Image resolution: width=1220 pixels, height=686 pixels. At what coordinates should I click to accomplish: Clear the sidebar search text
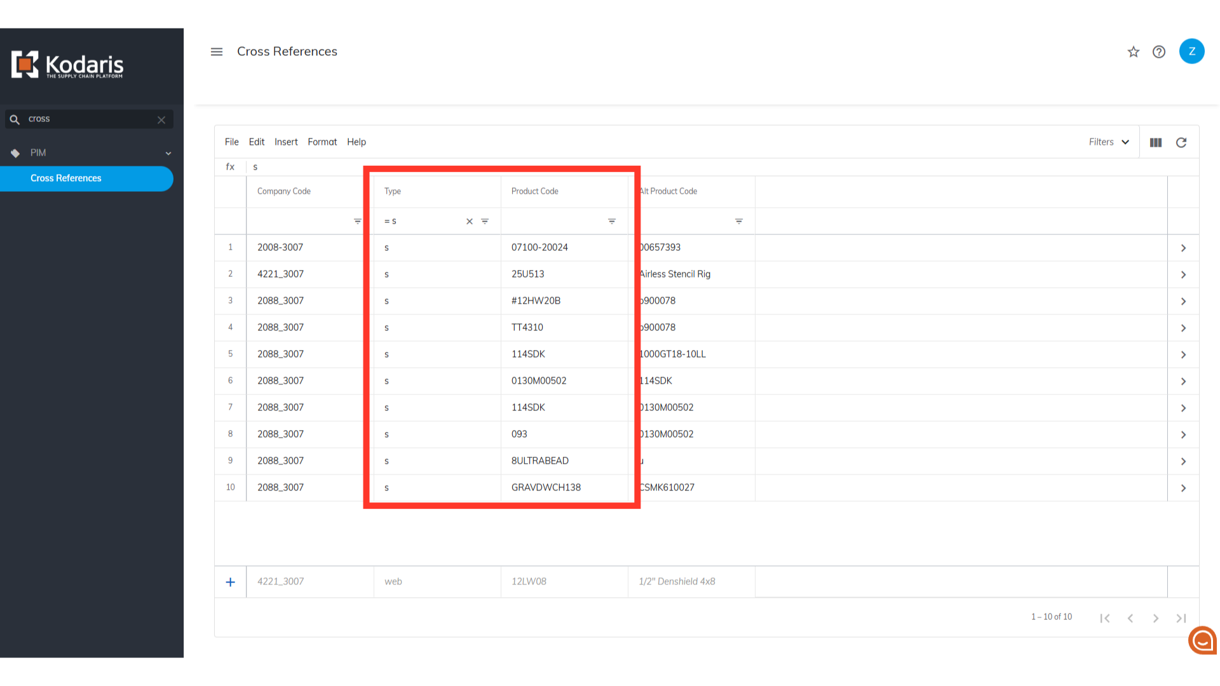[x=161, y=119]
